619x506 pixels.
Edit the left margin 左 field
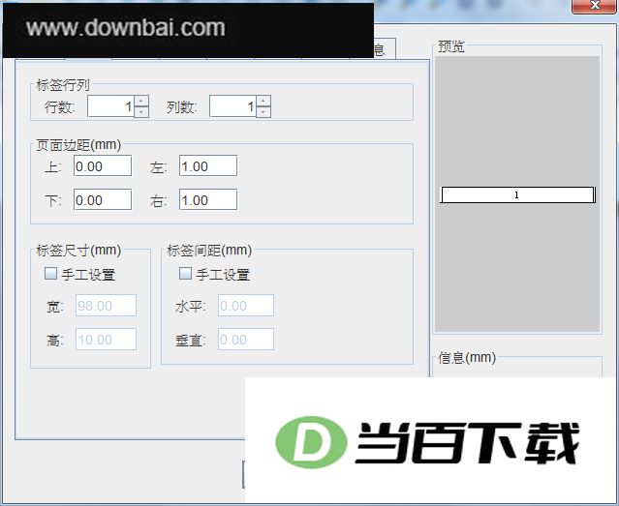(x=208, y=165)
